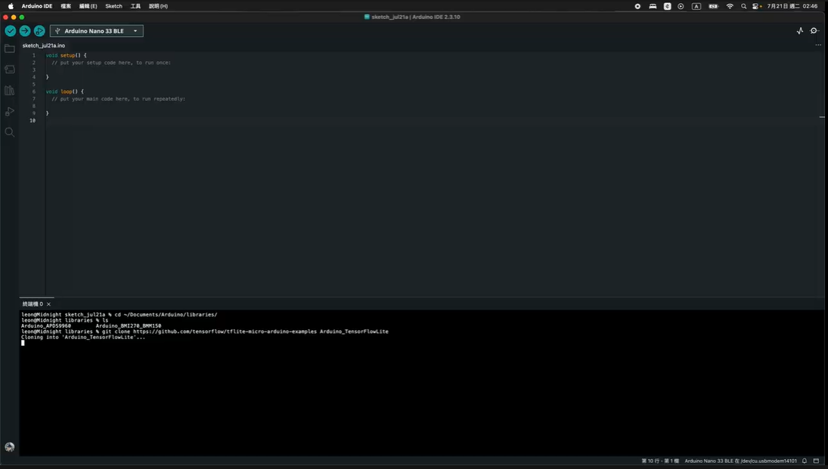Viewport: 828px width, 469px height.
Task: Click the Upload arrow button
Action: (x=25, y=31)
